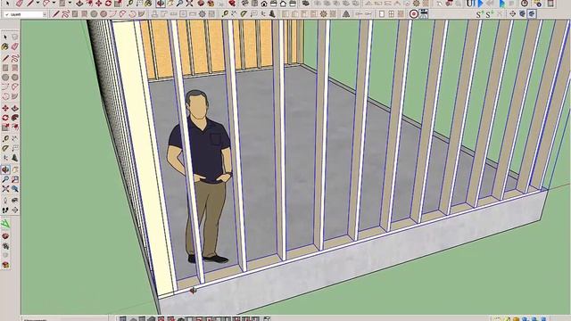Choose the Rotate tool in left palette

[x=5, y=118]
